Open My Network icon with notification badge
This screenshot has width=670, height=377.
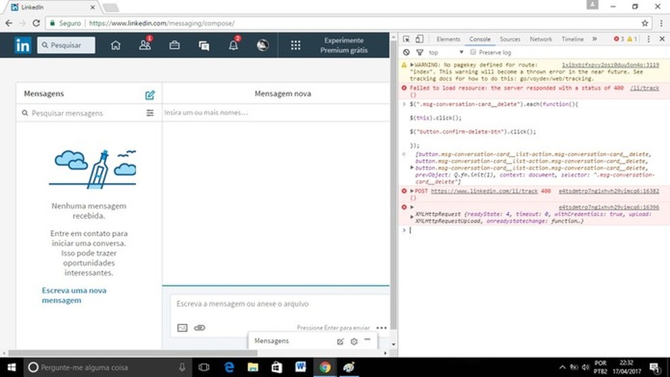(144, 46)
